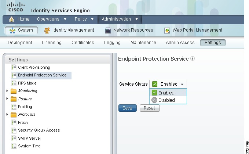This screenshot has height=154, width=249.
Task: Select the Protocols tree node
Action: pyautogui.click(x=27, y=114)
